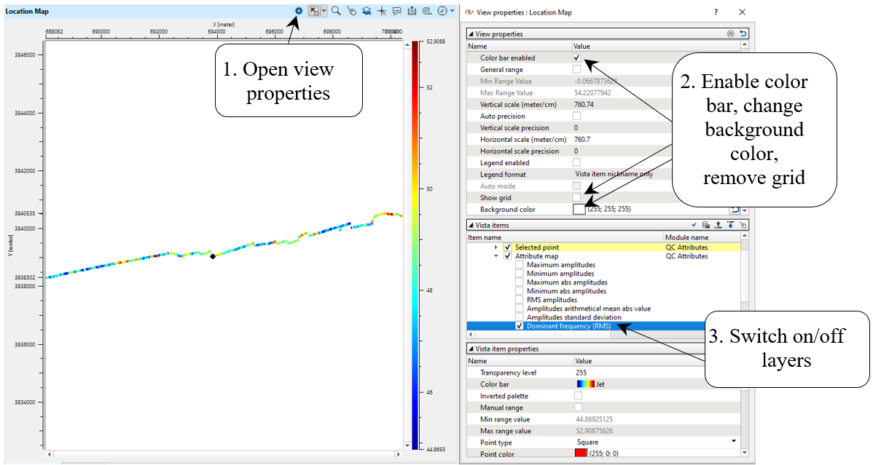Collapse the Attribute map tree node

(x=496, y=256)
